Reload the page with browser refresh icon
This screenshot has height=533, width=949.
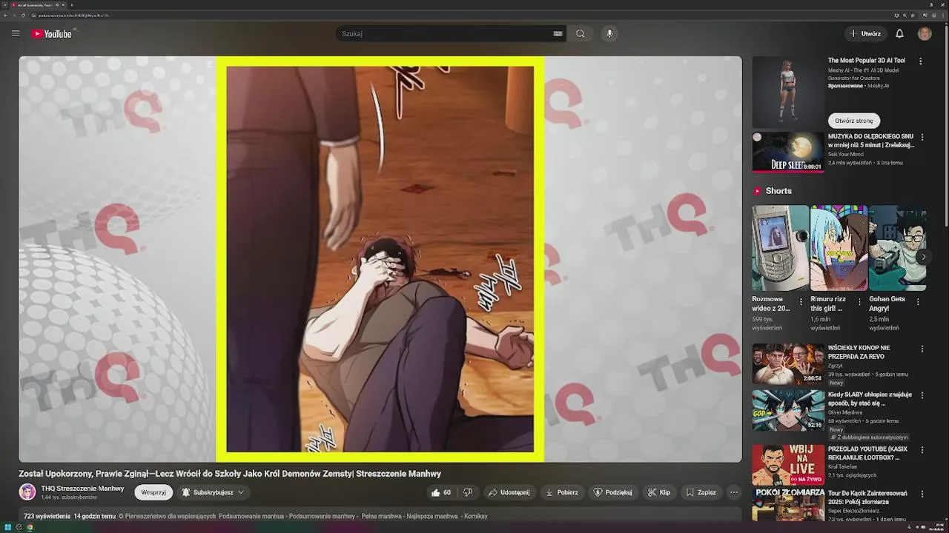(x=23, y=15)
